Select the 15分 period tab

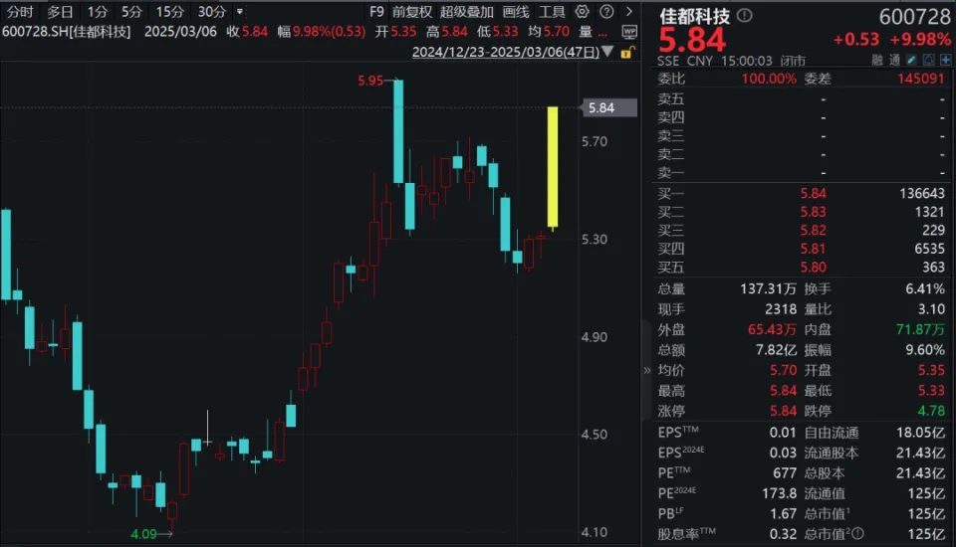(169, 12)
